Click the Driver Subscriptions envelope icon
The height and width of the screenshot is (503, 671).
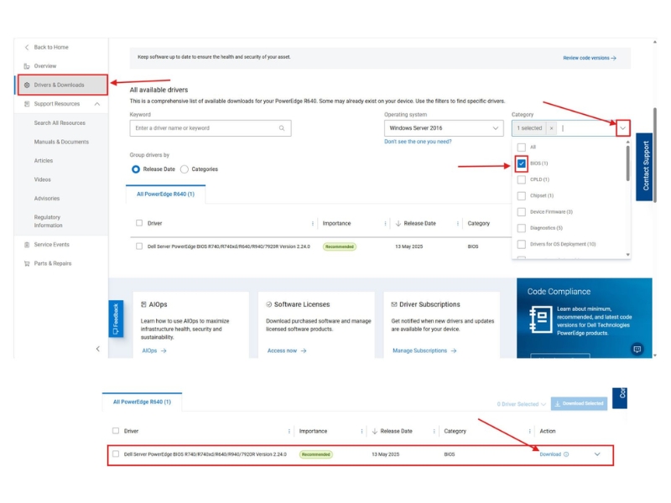coord(394,304)
